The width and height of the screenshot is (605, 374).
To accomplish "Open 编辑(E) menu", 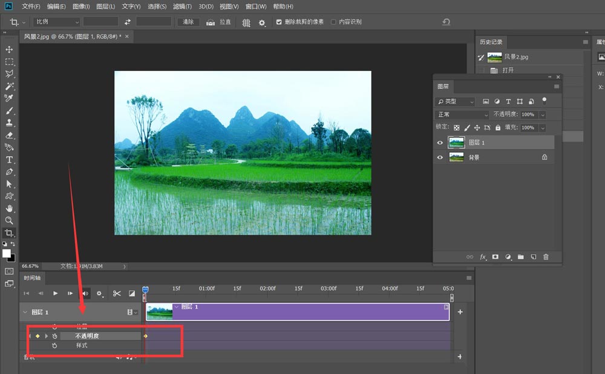I will click(x=56, y=7).
